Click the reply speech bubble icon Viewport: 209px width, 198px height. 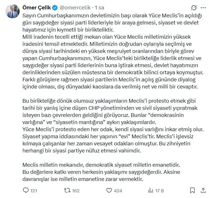pos(26,190)
